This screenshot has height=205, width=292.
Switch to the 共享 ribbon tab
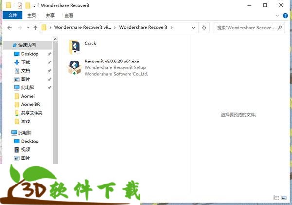(50, 15)
